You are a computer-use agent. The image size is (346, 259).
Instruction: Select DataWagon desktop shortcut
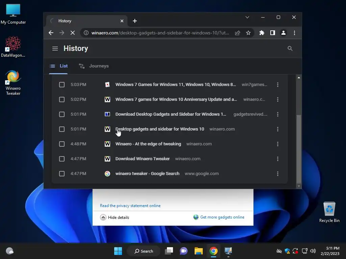pyautogui.click(x=13, y=47)
